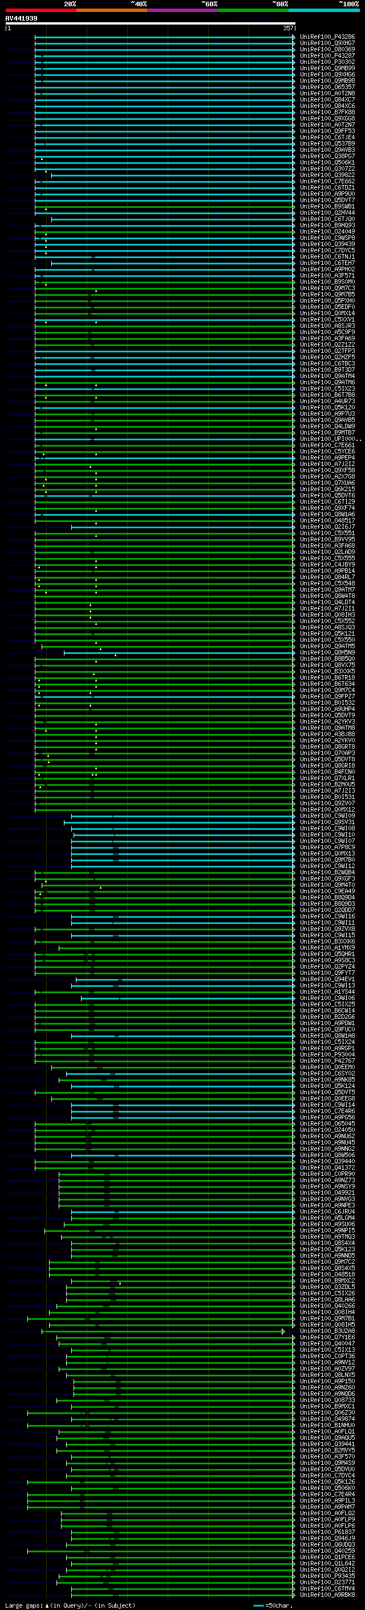
Task: Open hit UniRef100_P43287
Action: click(327, 55)
